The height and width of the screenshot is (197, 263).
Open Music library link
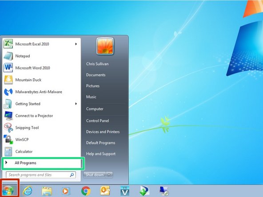coord(91,97)
